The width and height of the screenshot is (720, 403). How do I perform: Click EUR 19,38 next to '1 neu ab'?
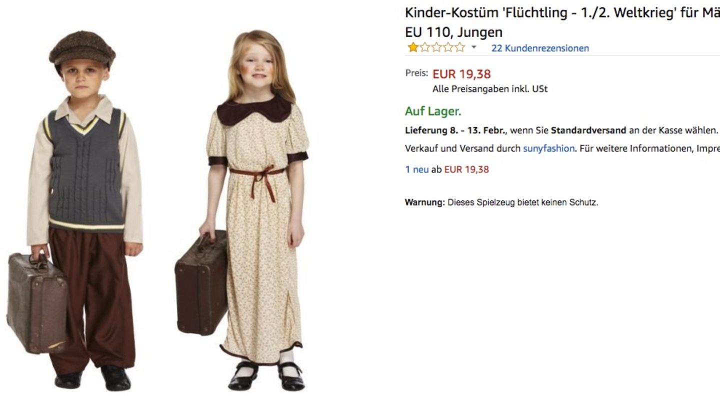pos(466,169)
